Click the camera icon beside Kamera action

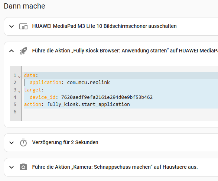(x=23, y=167)
